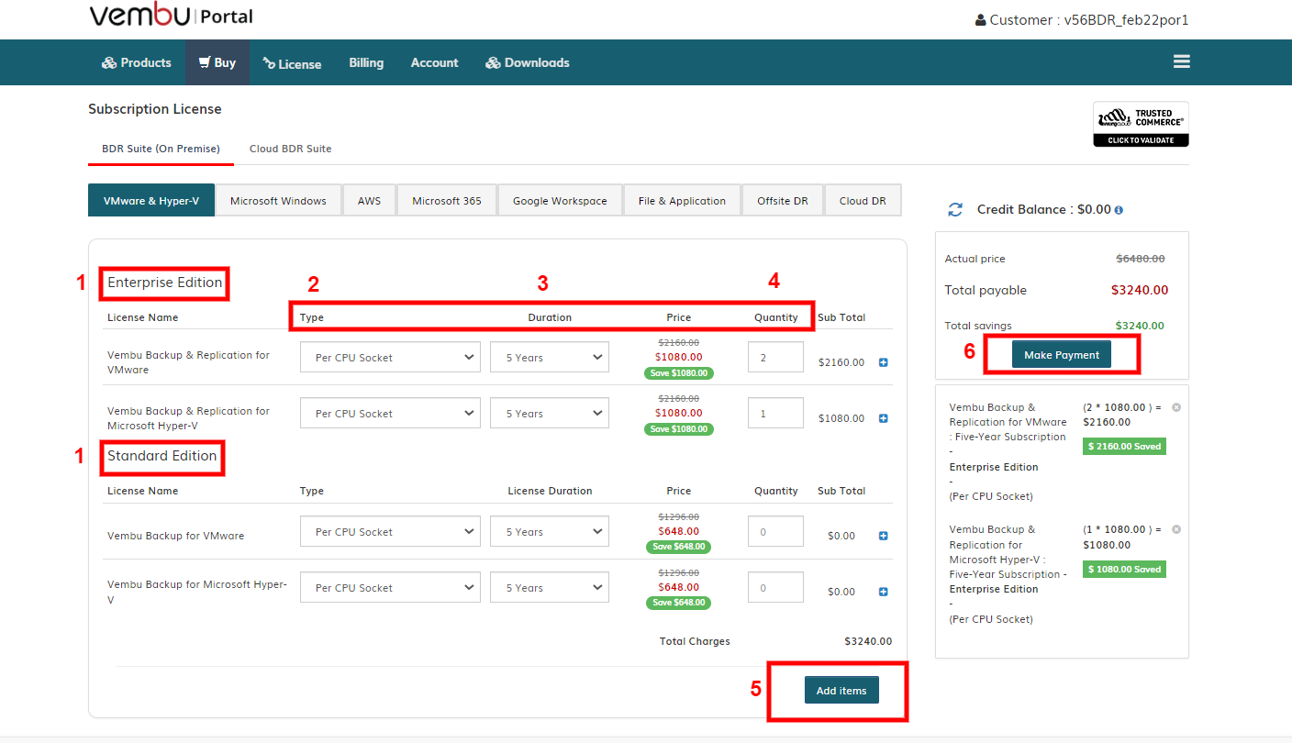Open the Downloads menu

click(x=528, y=62)
